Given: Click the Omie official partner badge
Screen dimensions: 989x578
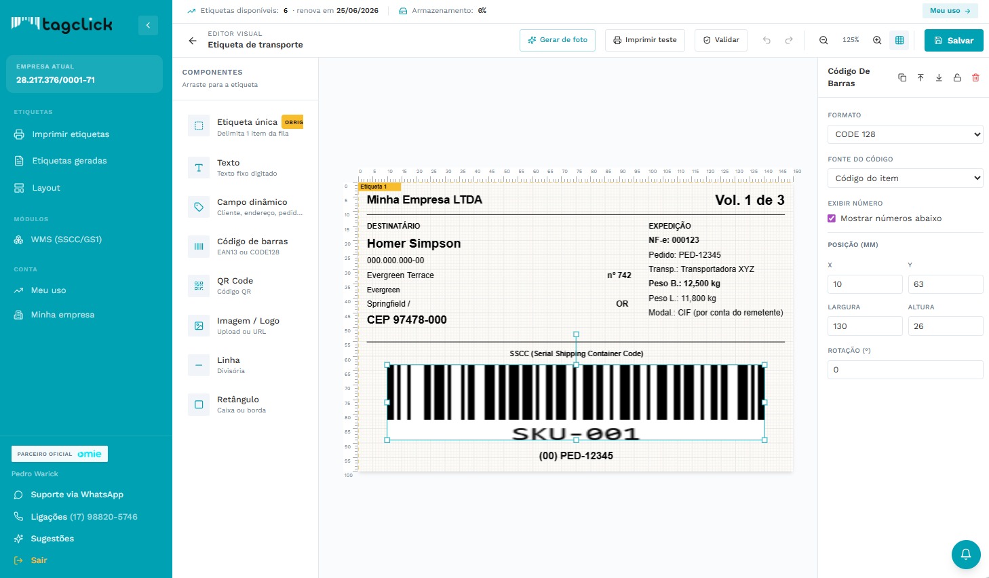Looking at the screenshot, I should [x=60, y=454].
